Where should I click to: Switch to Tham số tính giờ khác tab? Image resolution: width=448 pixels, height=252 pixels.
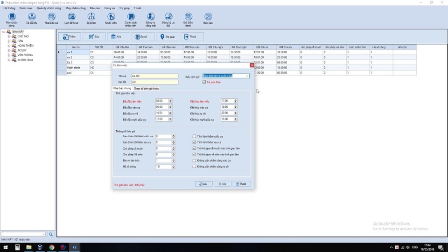pos(146,88)
